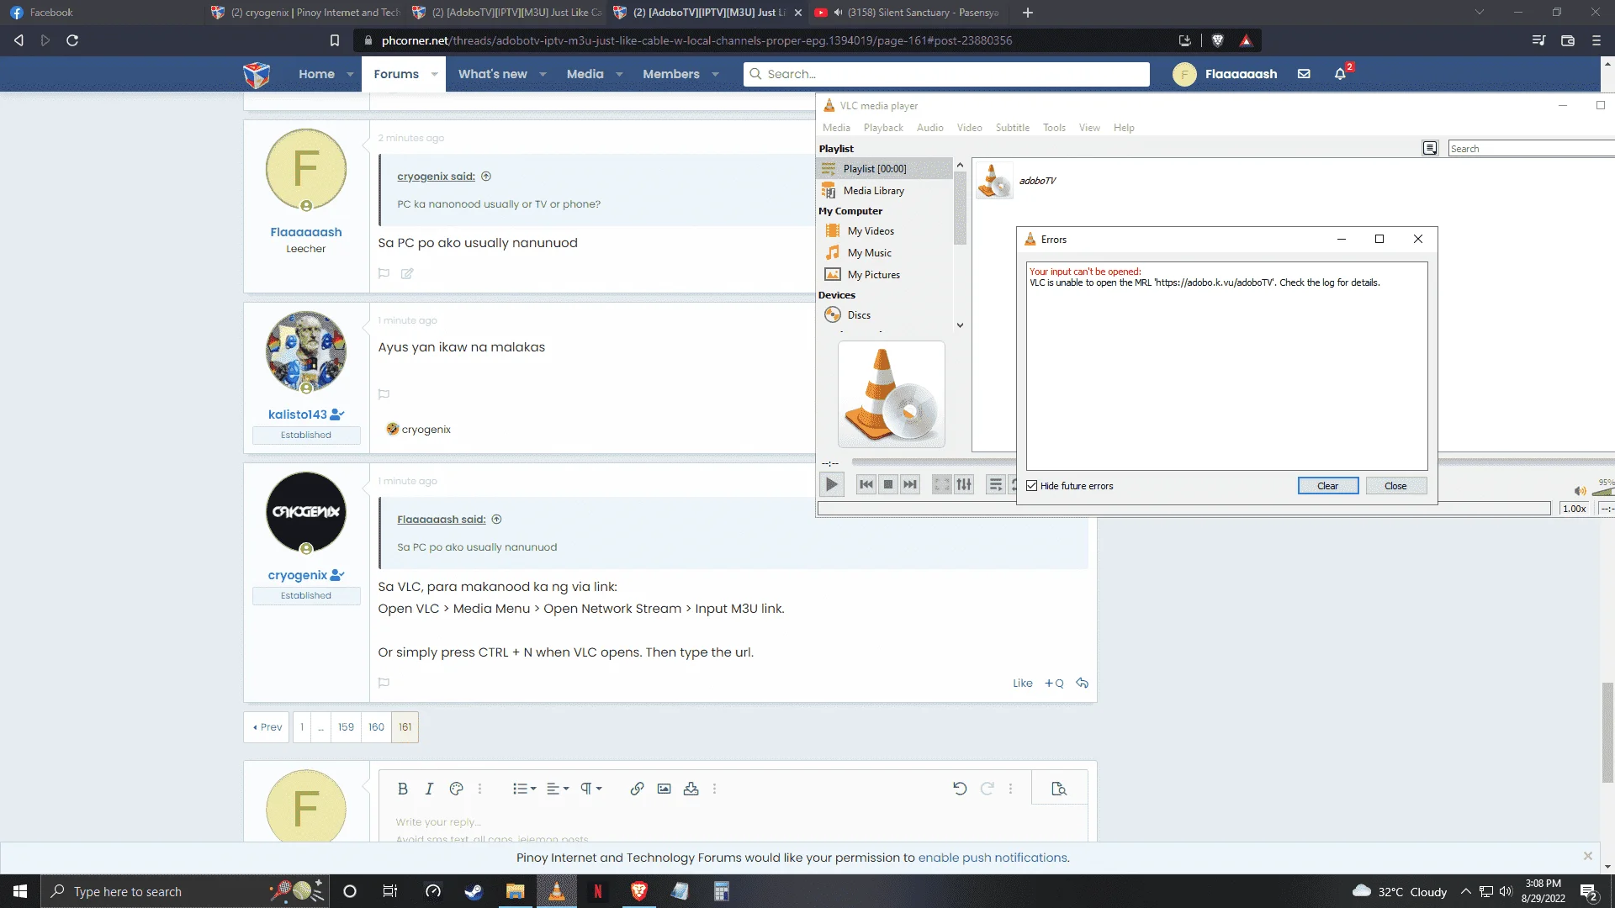
Task: Reload the page in browser
Action: point(72,40)
